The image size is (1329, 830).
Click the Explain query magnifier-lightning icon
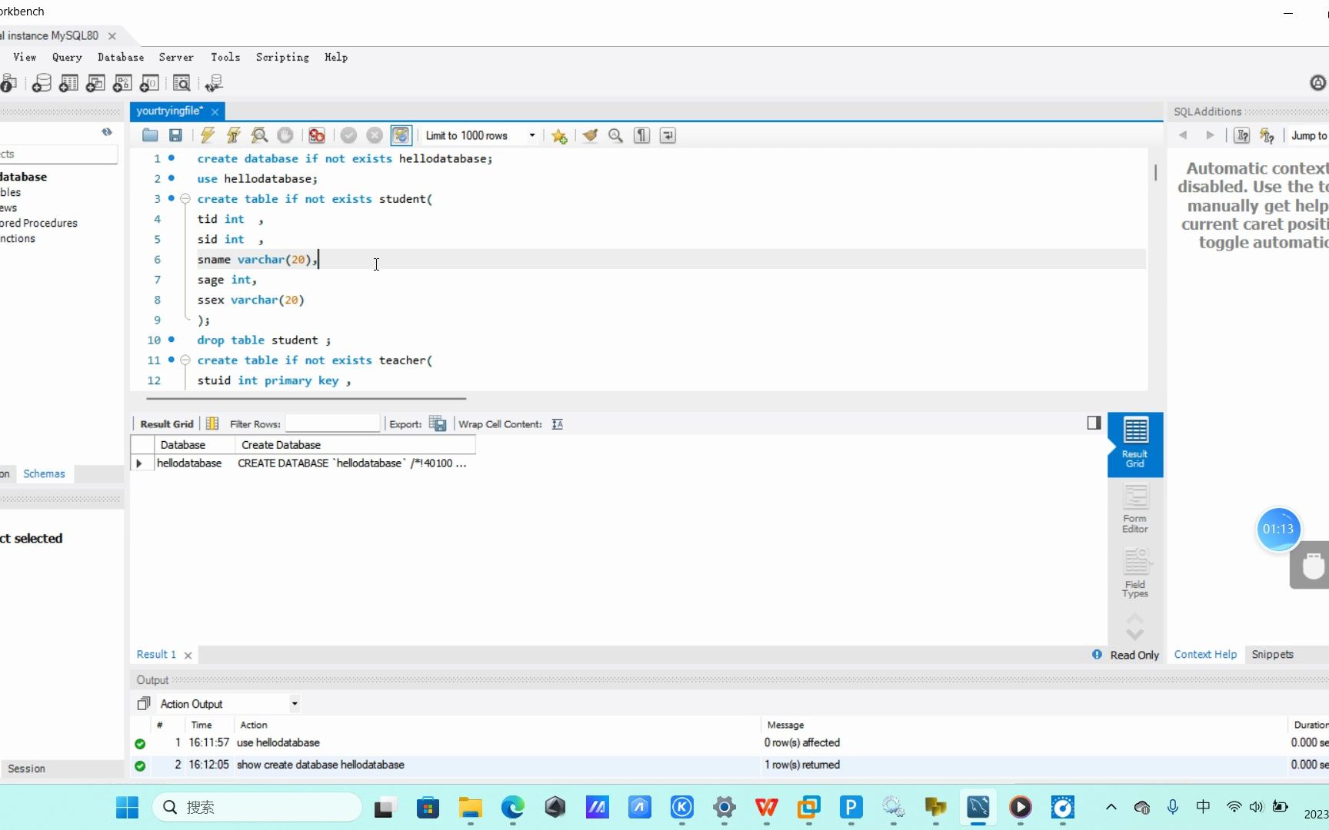tap(259, 135)
